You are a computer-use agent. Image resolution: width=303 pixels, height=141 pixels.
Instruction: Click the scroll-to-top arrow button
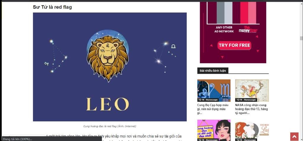pos(294,137)
